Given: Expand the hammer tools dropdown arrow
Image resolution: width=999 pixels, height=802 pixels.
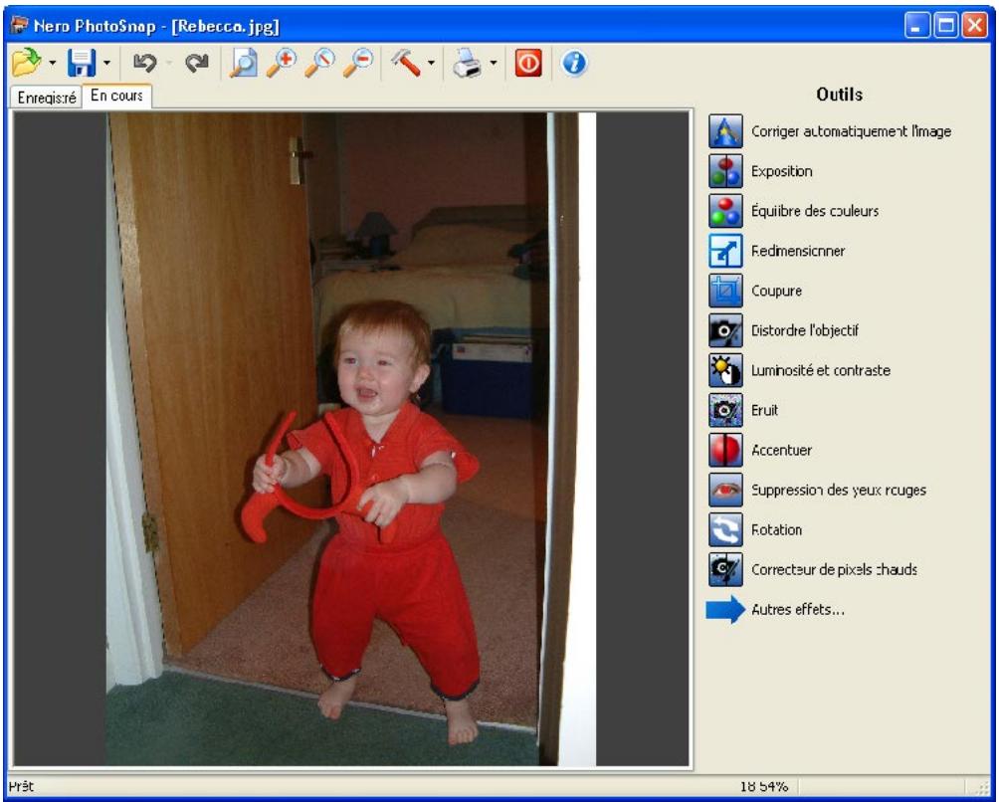Looking at the screenshot, I should click(431, 63).
